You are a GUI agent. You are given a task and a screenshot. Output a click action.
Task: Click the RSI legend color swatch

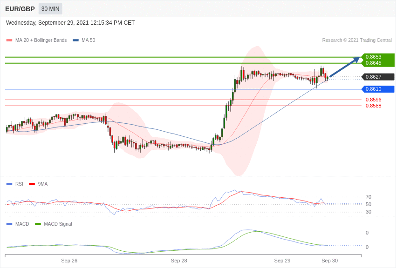click(x=9, y=184)
